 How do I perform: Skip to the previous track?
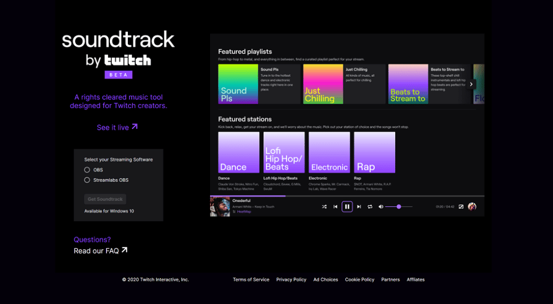coord(335,207)
